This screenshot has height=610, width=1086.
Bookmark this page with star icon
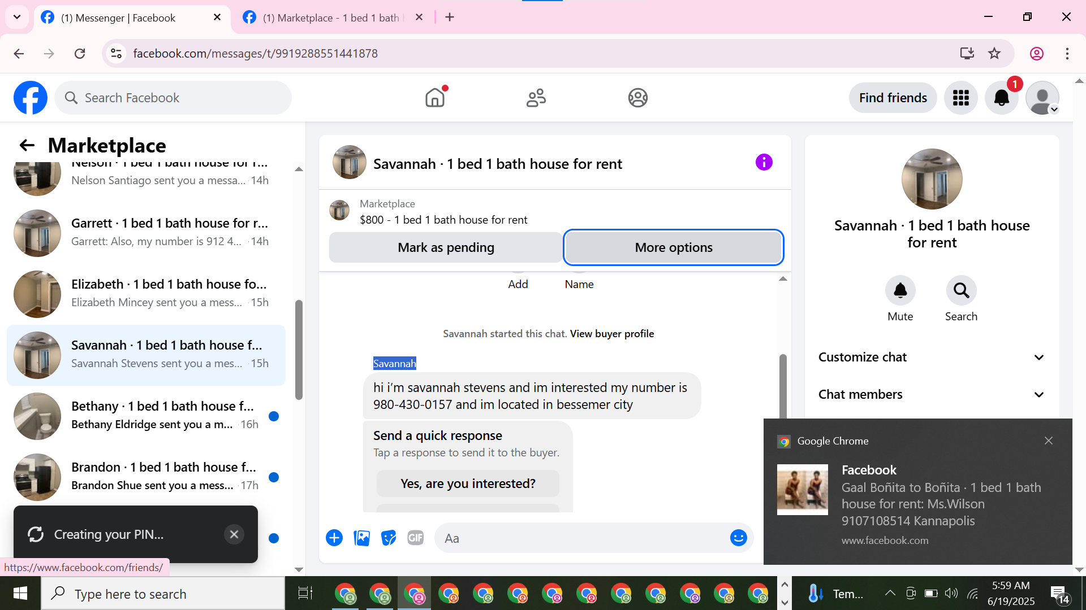(x=994, y=53)
